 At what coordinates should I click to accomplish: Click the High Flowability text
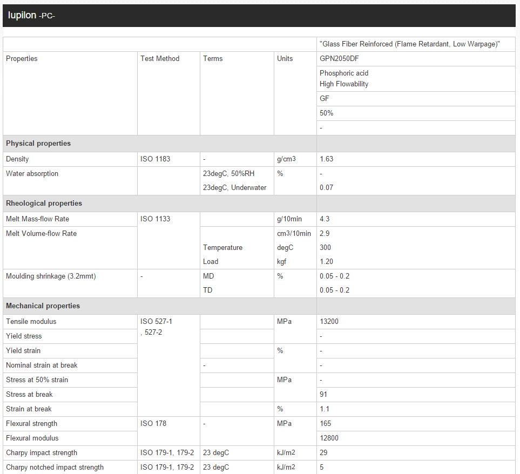(344, 84)
